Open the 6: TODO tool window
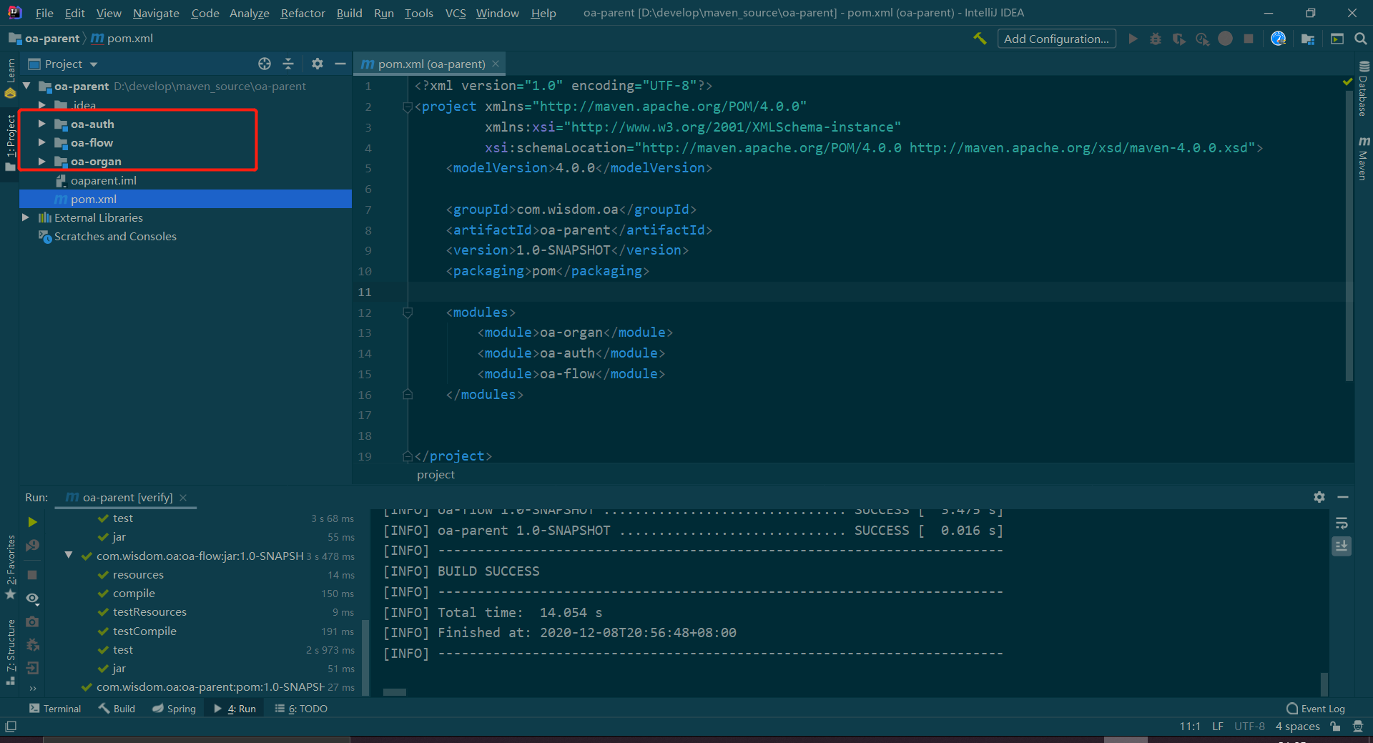The width and height of the screenshot is (1373, 743). coord(301,709)
